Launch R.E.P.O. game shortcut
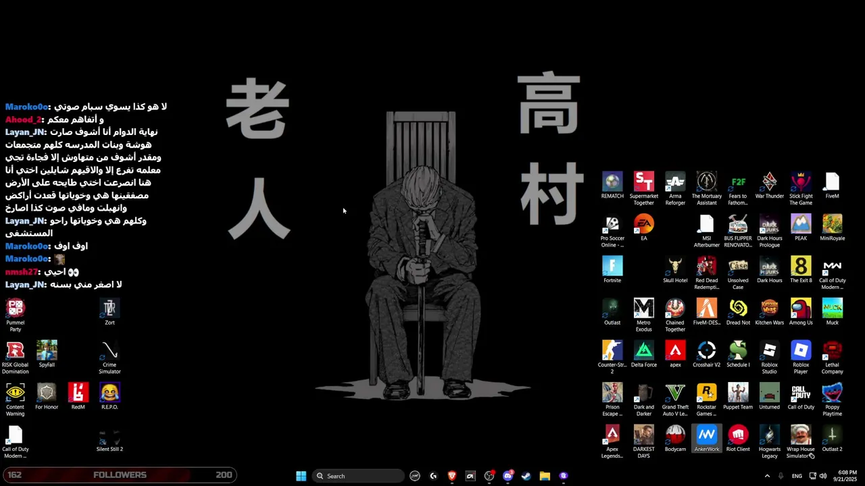This screenshot has width=865, height=486. [109, 396]
